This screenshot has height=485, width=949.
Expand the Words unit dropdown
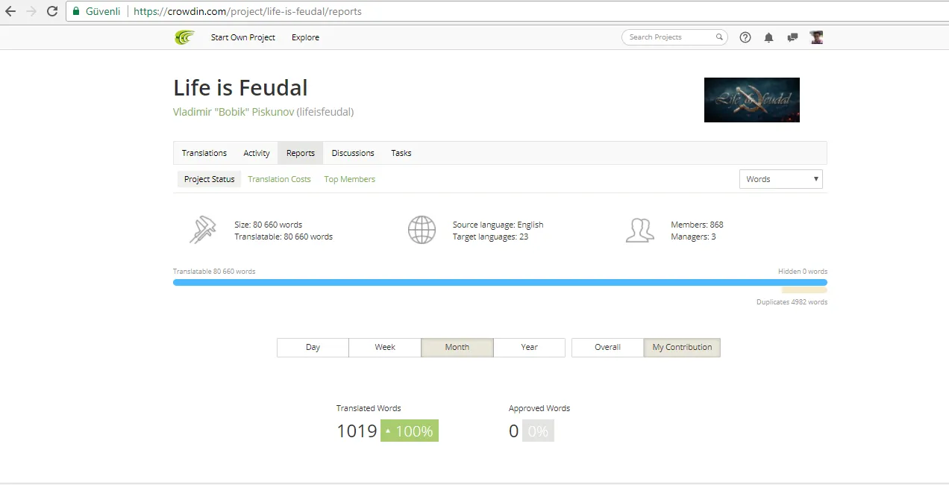click(x=781, y=179)
